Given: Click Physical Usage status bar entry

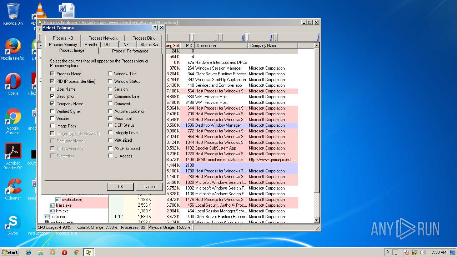Looking at the screenshot, I should coord(170,227).
